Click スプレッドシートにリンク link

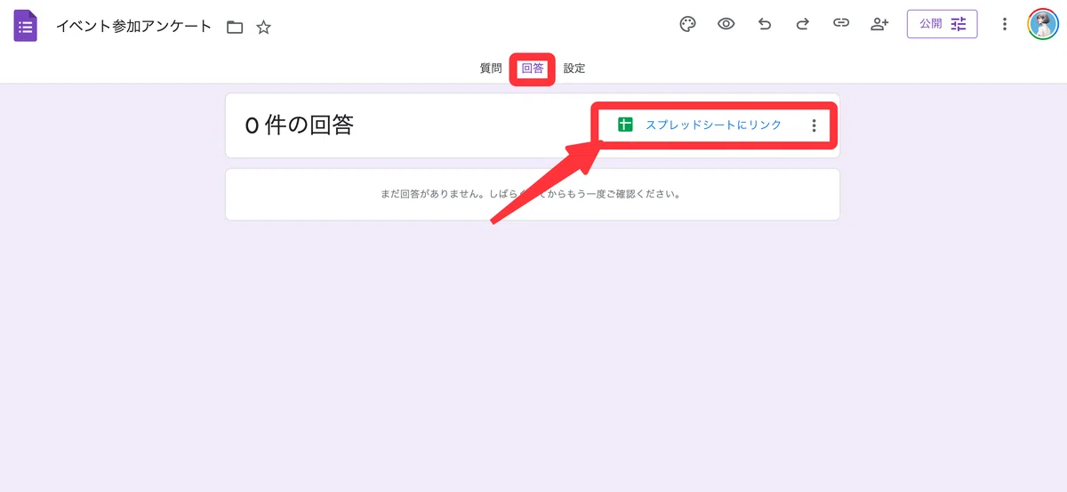pyautogui.click(x=713, y=125)
